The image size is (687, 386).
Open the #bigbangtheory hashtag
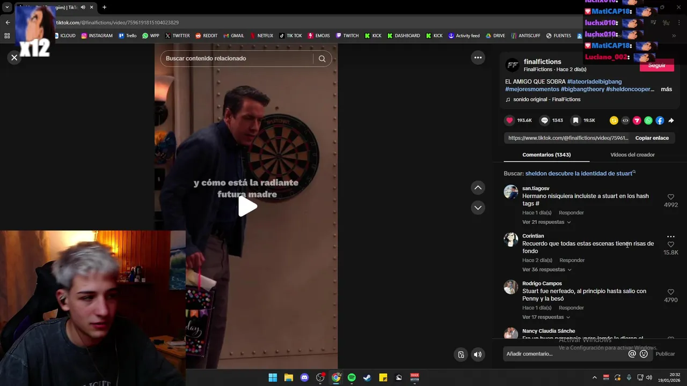[582, 89]
